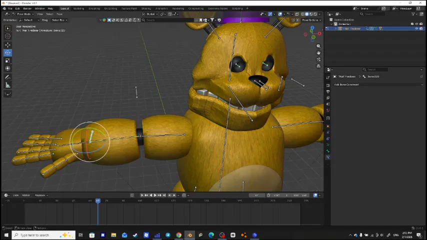The height and width of the screenshot is (240, 427).
Task: Click the outliner filter funnel icon
Action: 413,14
